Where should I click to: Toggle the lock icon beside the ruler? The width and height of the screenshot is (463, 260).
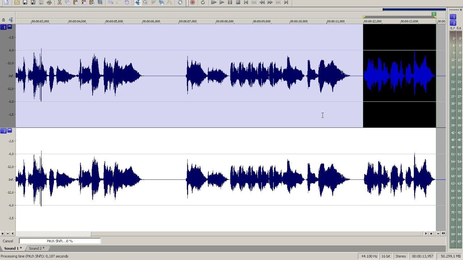3,20
